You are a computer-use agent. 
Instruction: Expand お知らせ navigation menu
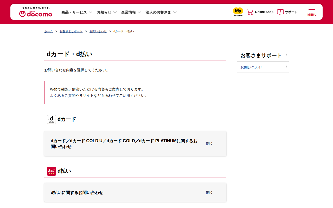point(107,12)
